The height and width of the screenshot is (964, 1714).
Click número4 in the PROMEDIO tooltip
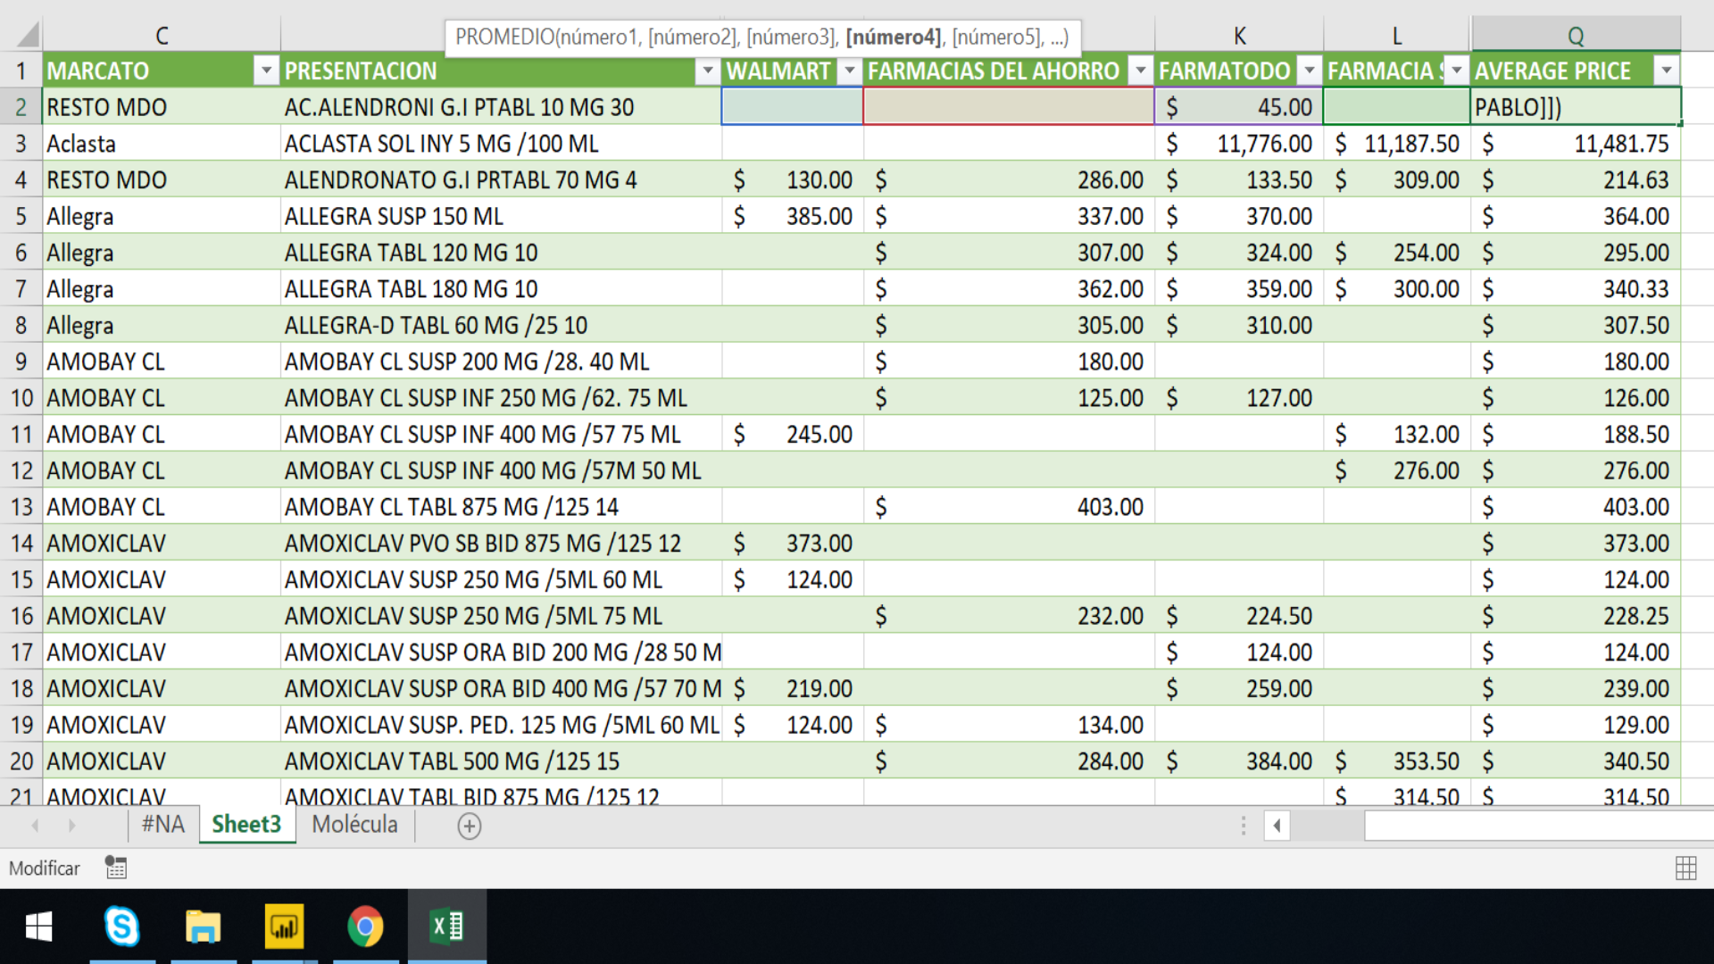(x=893, y=37)
